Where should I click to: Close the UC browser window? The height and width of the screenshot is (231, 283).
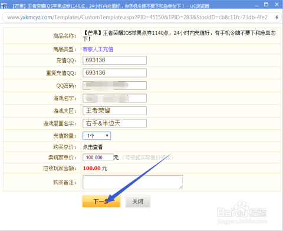pyautogui.click(x=277, y=5)
